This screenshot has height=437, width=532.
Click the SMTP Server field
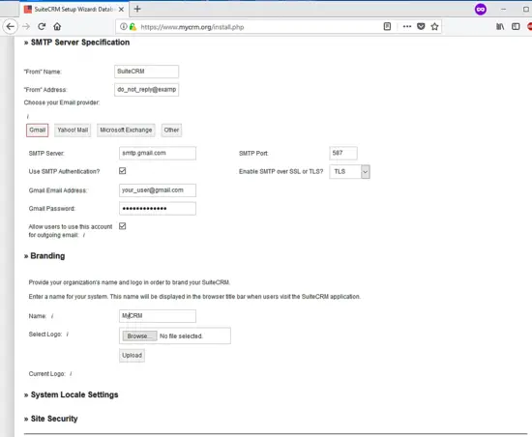[x=158, y=153]
